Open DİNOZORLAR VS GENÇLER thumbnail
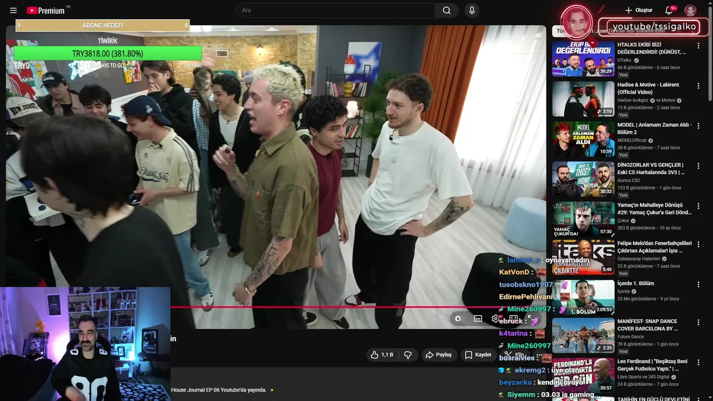This screenshot has height=401, width=713. 583,179
